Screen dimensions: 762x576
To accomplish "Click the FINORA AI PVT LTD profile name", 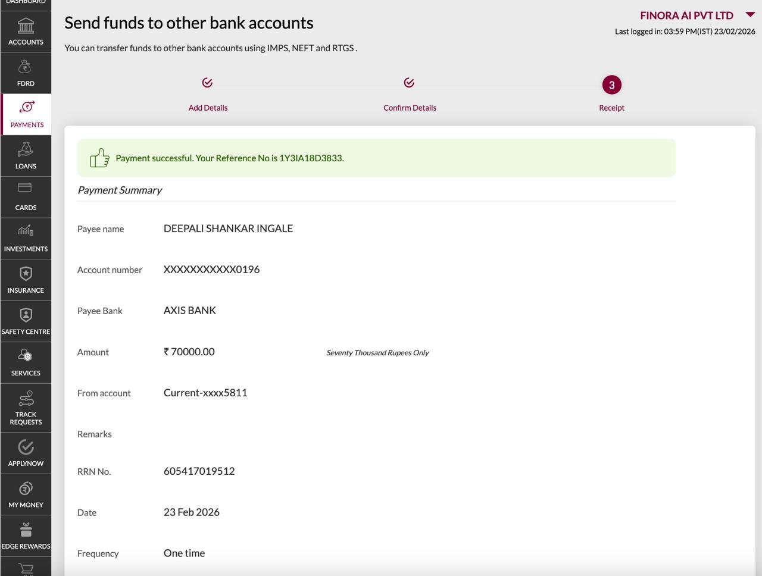I will pyautogui.click(x=686, y=15).
